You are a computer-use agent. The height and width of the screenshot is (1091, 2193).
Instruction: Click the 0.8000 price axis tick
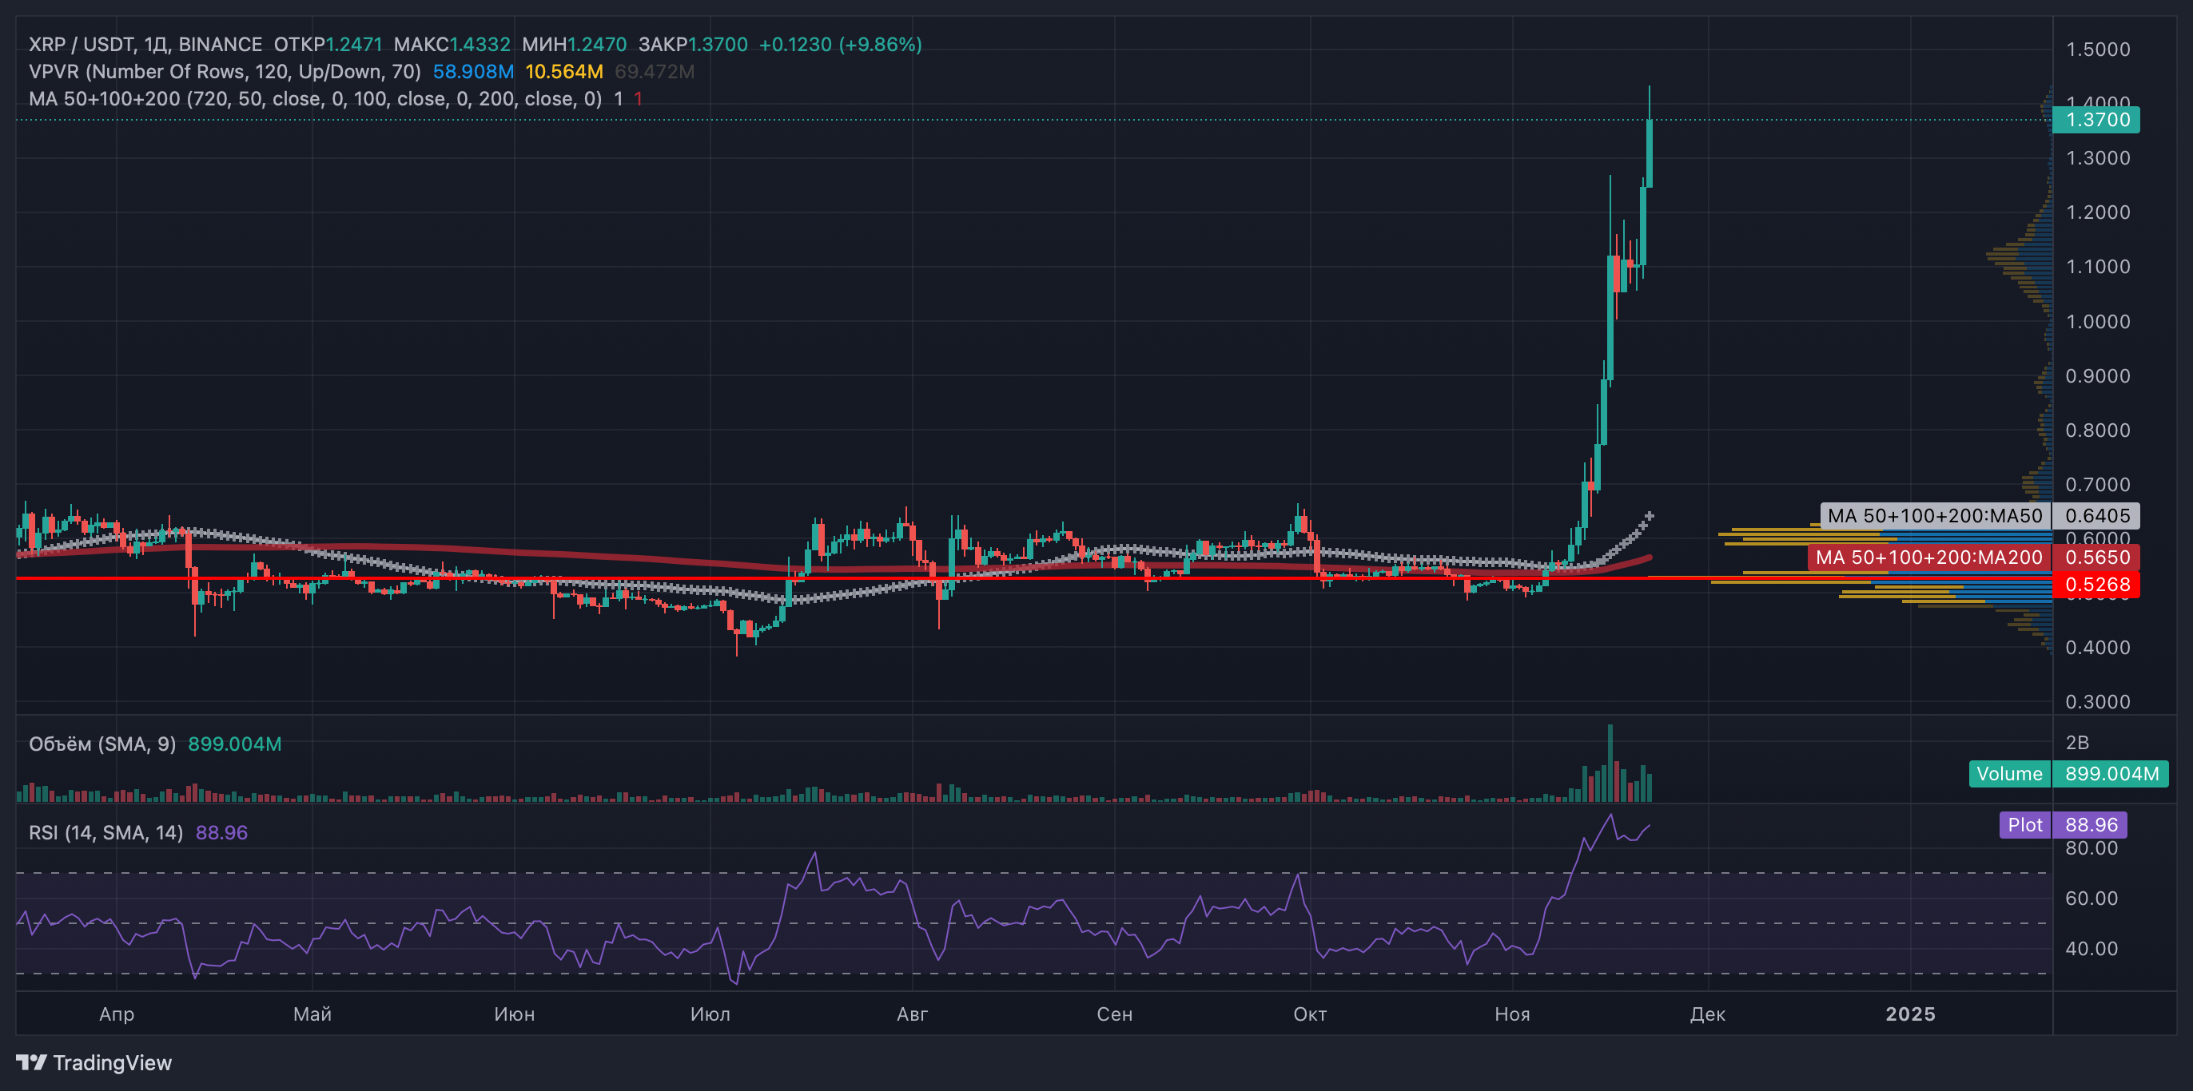tap(2098, 430)
